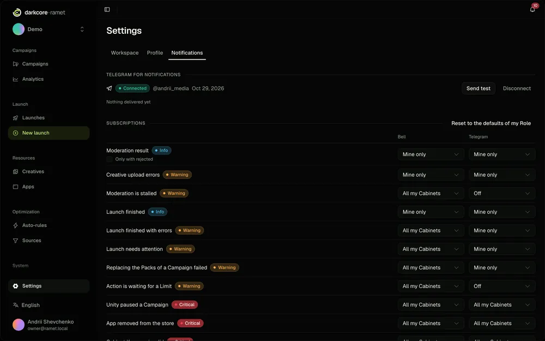Click the @andrii_media Telegram handle

tap(171, 88)
